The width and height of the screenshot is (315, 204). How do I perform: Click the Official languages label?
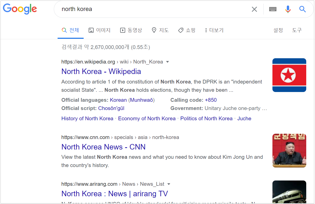[85, 100]
